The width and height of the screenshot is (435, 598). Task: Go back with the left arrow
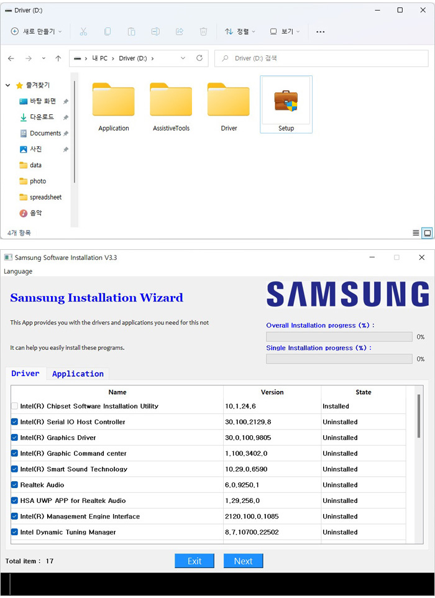click(11, 58)
